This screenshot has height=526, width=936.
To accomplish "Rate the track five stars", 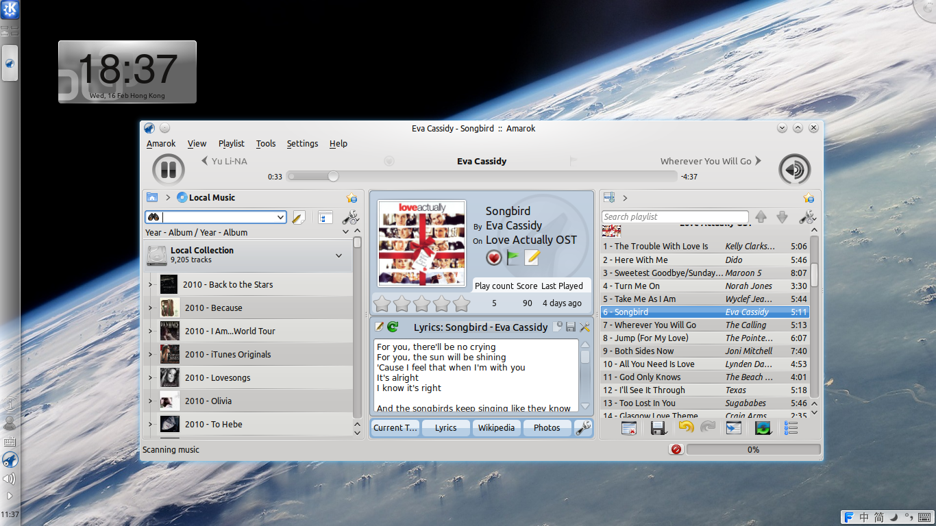I will 462,303.
